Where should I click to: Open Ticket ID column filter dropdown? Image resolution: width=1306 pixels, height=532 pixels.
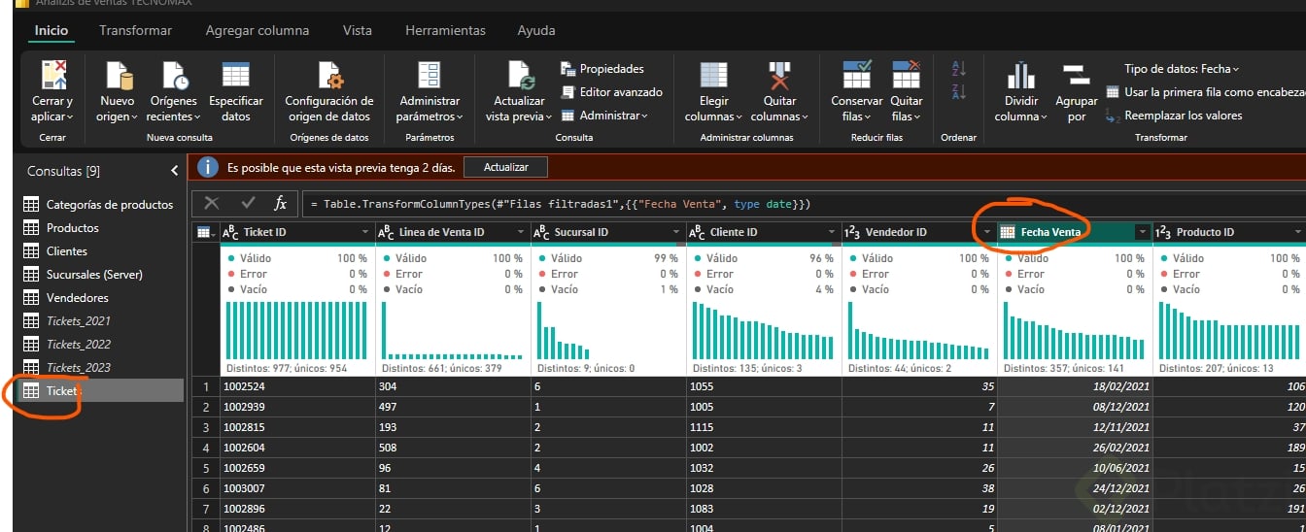tap(365, 232)
